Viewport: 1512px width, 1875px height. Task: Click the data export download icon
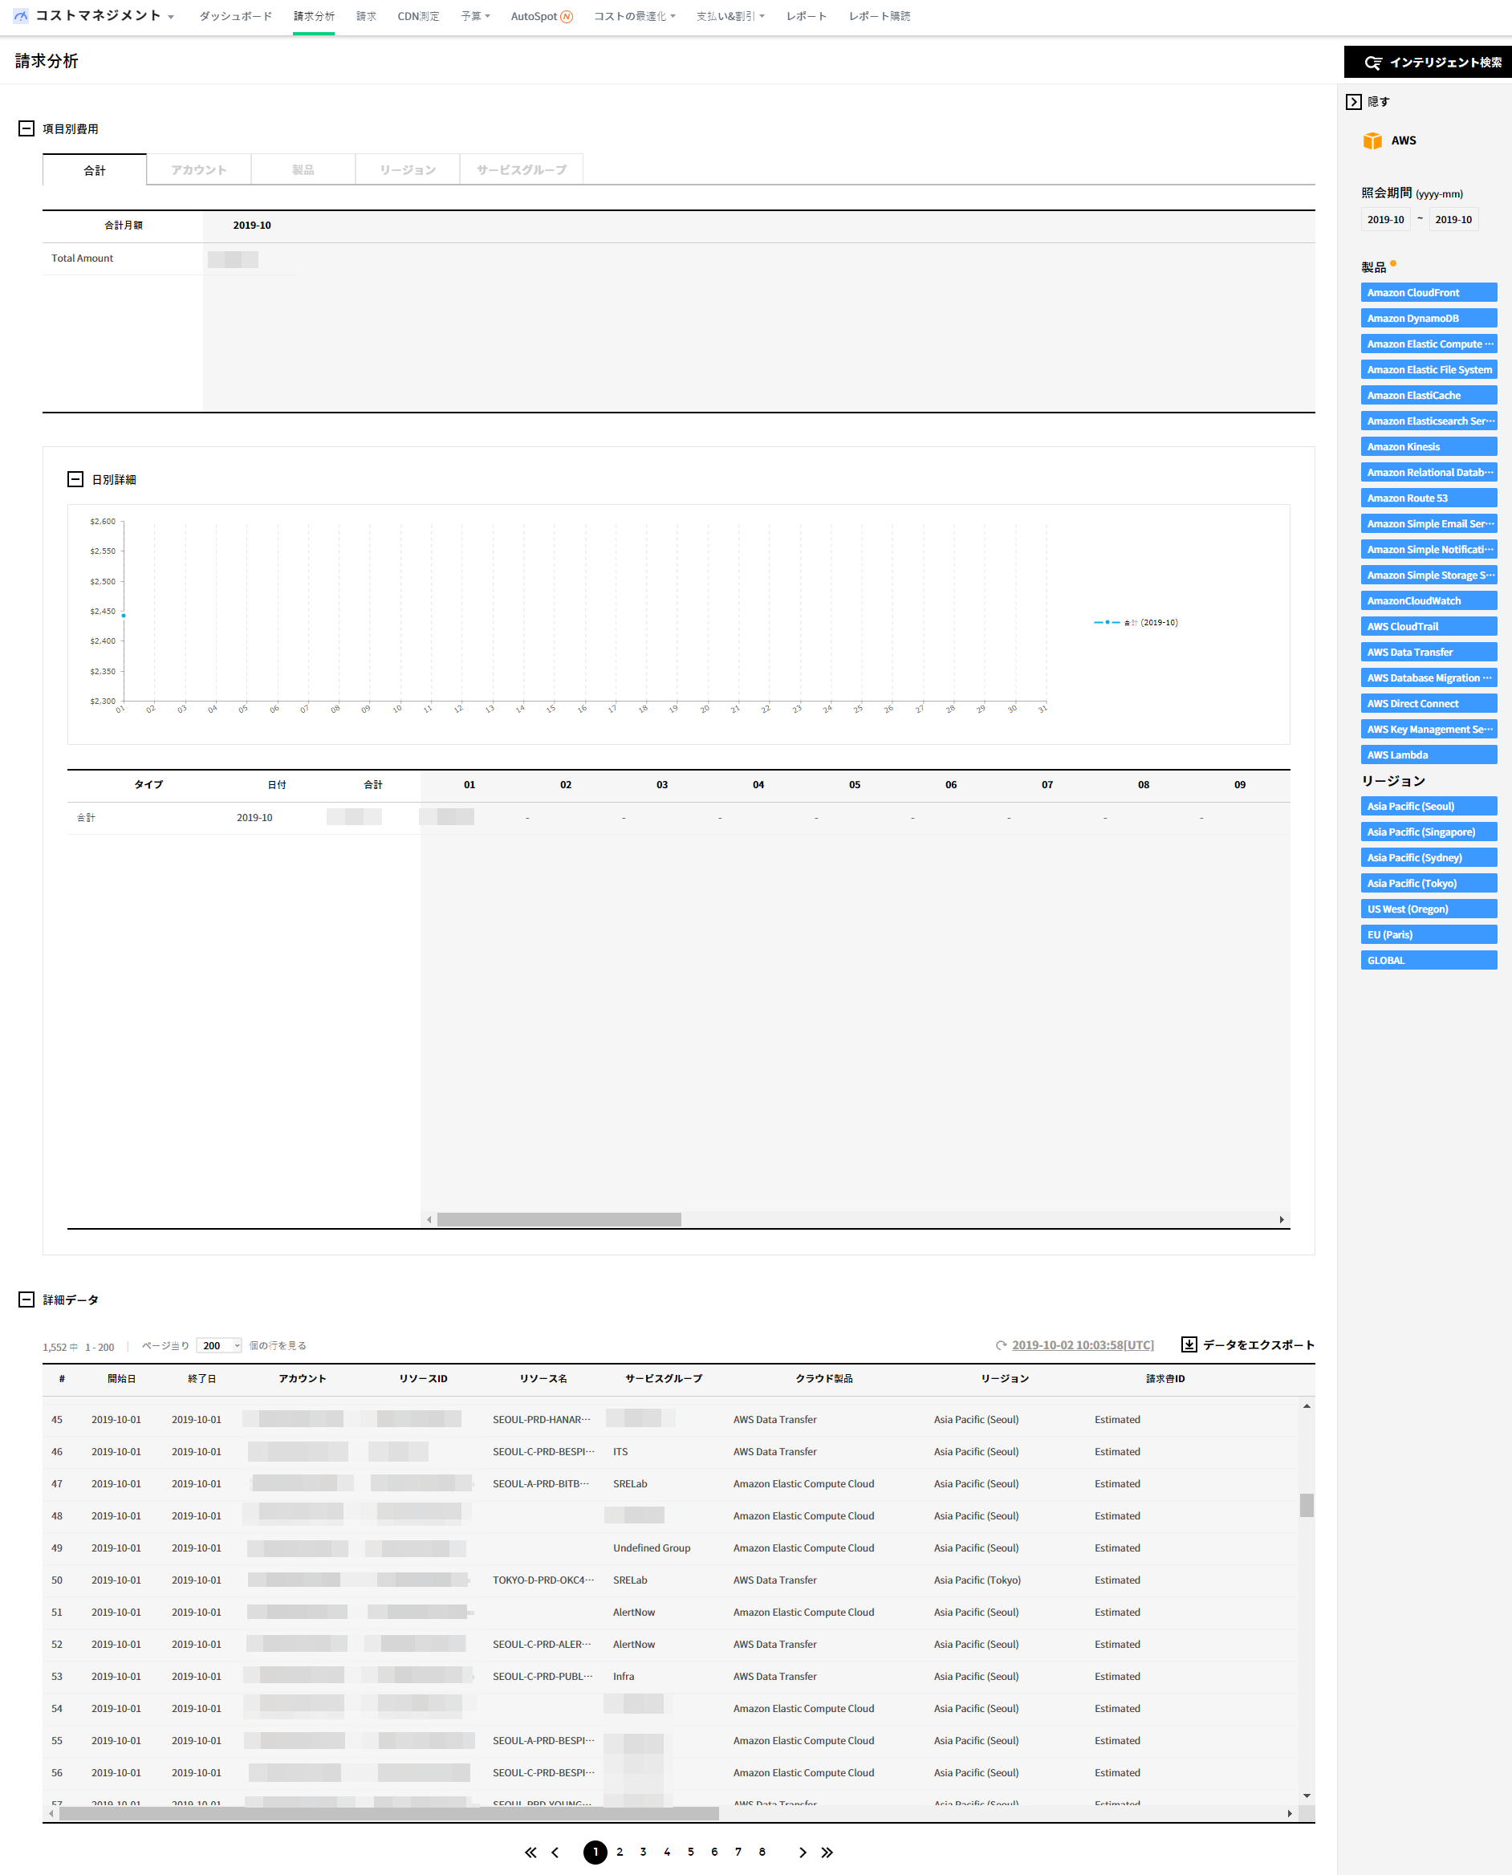pos(1188,1344)
